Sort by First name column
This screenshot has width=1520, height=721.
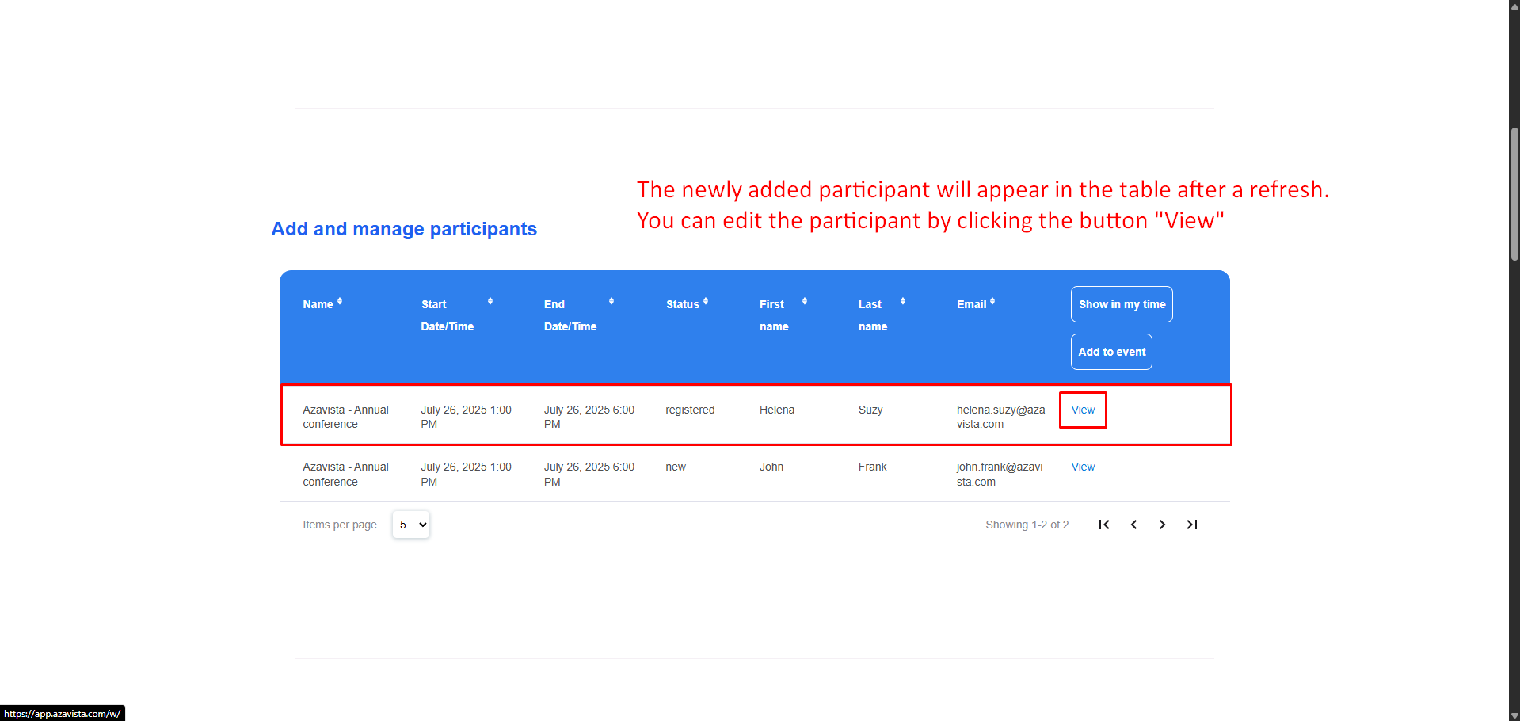tap(805, 302)
